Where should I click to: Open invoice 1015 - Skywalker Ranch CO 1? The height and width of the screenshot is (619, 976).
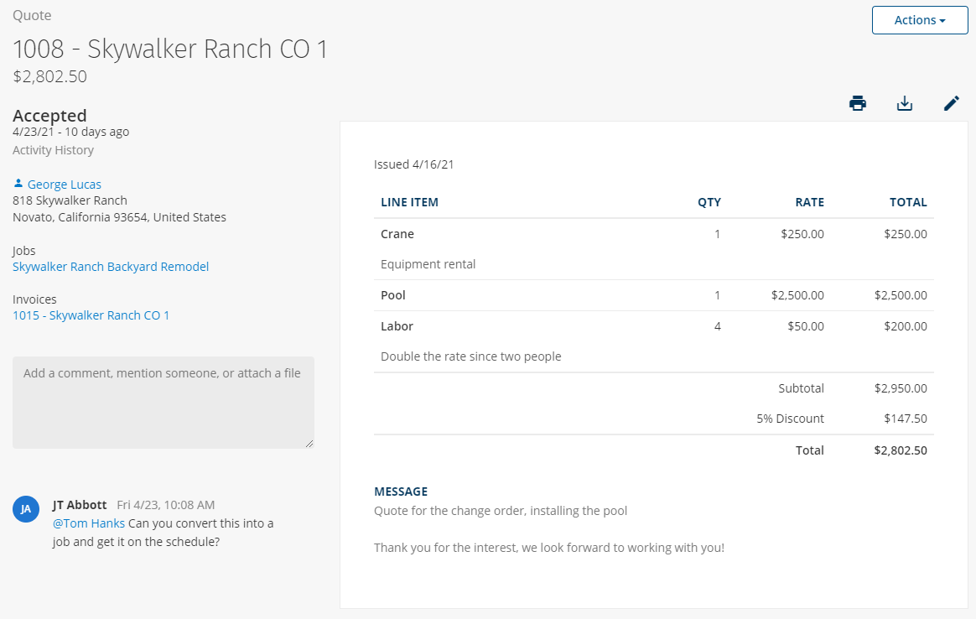pos(91,315)
